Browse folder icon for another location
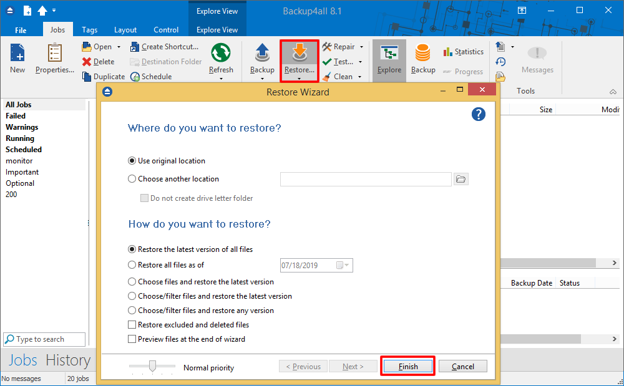This screenshot has height=386, width=624. 461,179
